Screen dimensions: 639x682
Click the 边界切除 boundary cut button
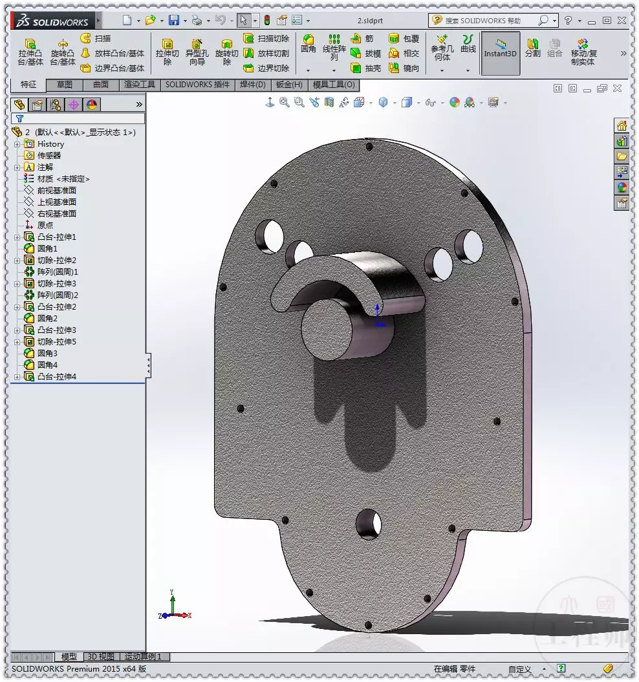point(266,68)
